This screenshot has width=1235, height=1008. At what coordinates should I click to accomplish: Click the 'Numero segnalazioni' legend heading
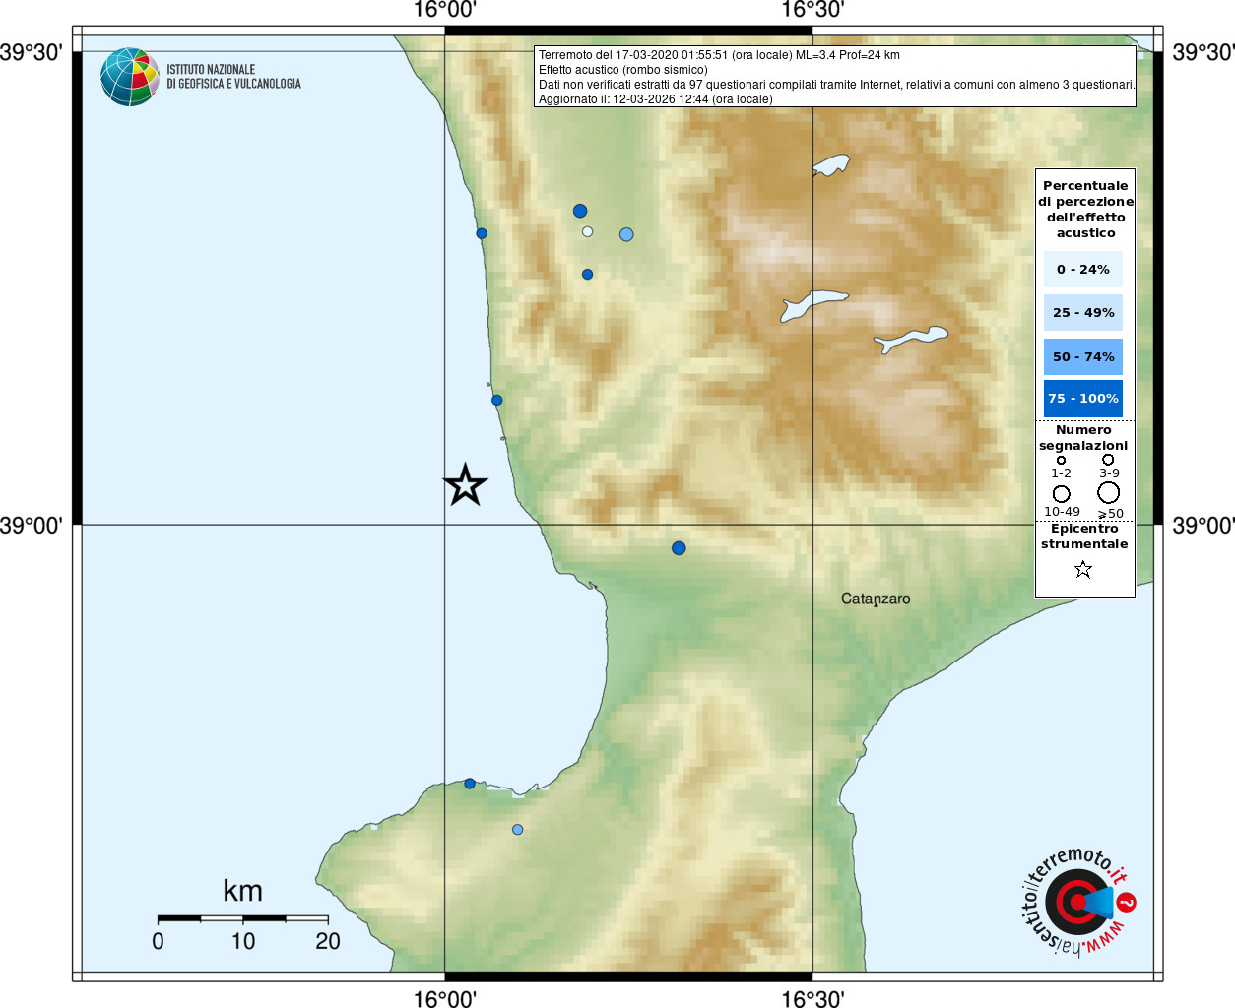[x=1083, y=437]
